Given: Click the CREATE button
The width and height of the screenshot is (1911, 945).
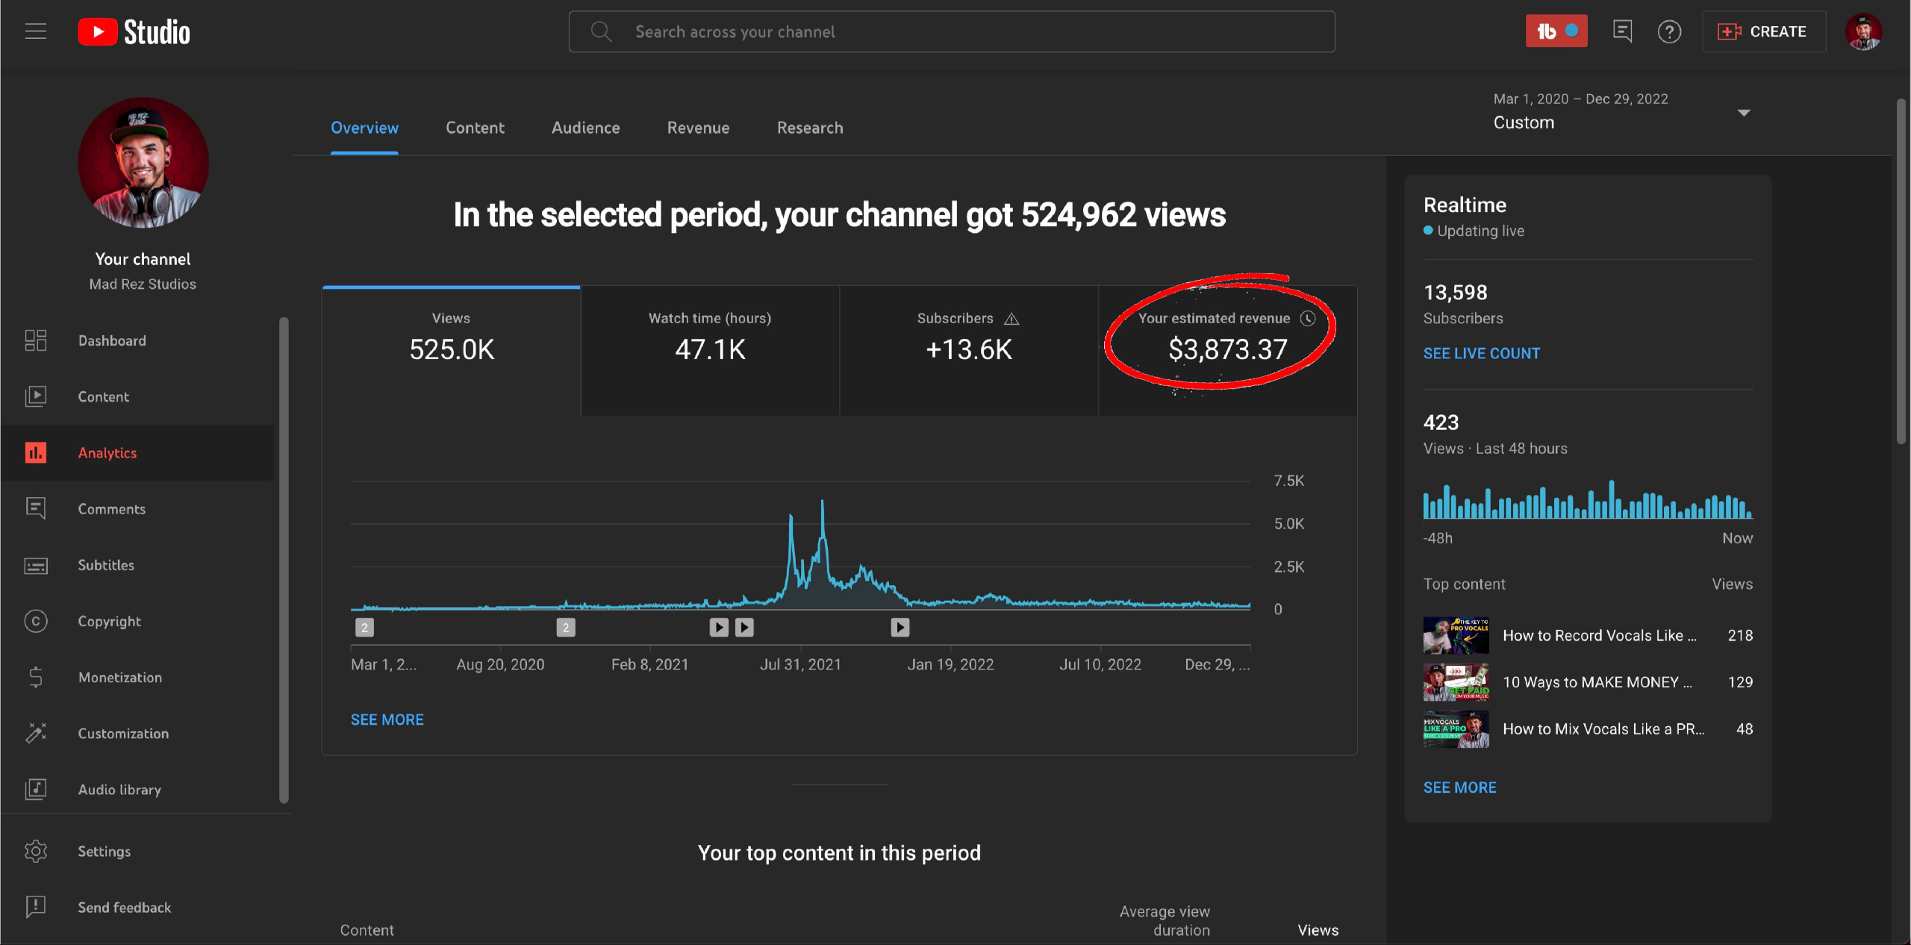Looking at the screenshot, I should (x=1763, y=31).
